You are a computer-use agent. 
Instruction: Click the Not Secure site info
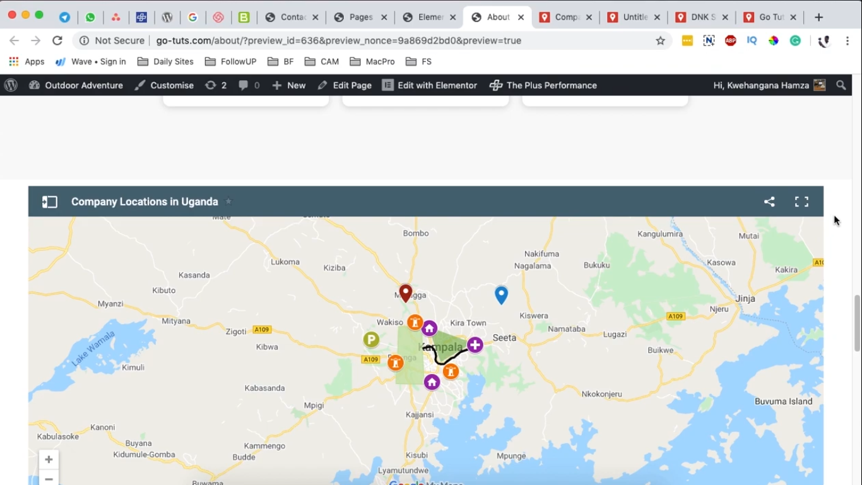click(112, 40)
